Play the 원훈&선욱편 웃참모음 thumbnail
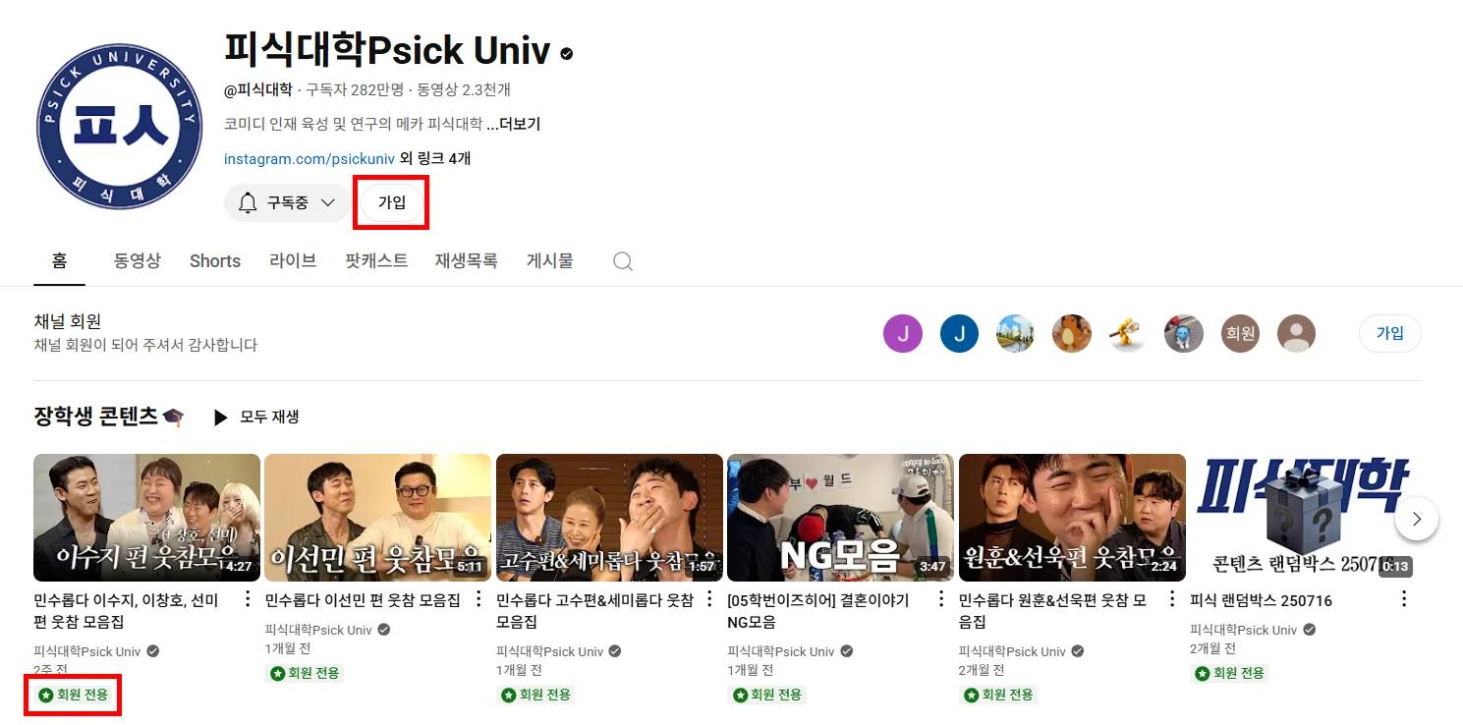This screenshot has width=1463, height=725. pos(1072,518)
